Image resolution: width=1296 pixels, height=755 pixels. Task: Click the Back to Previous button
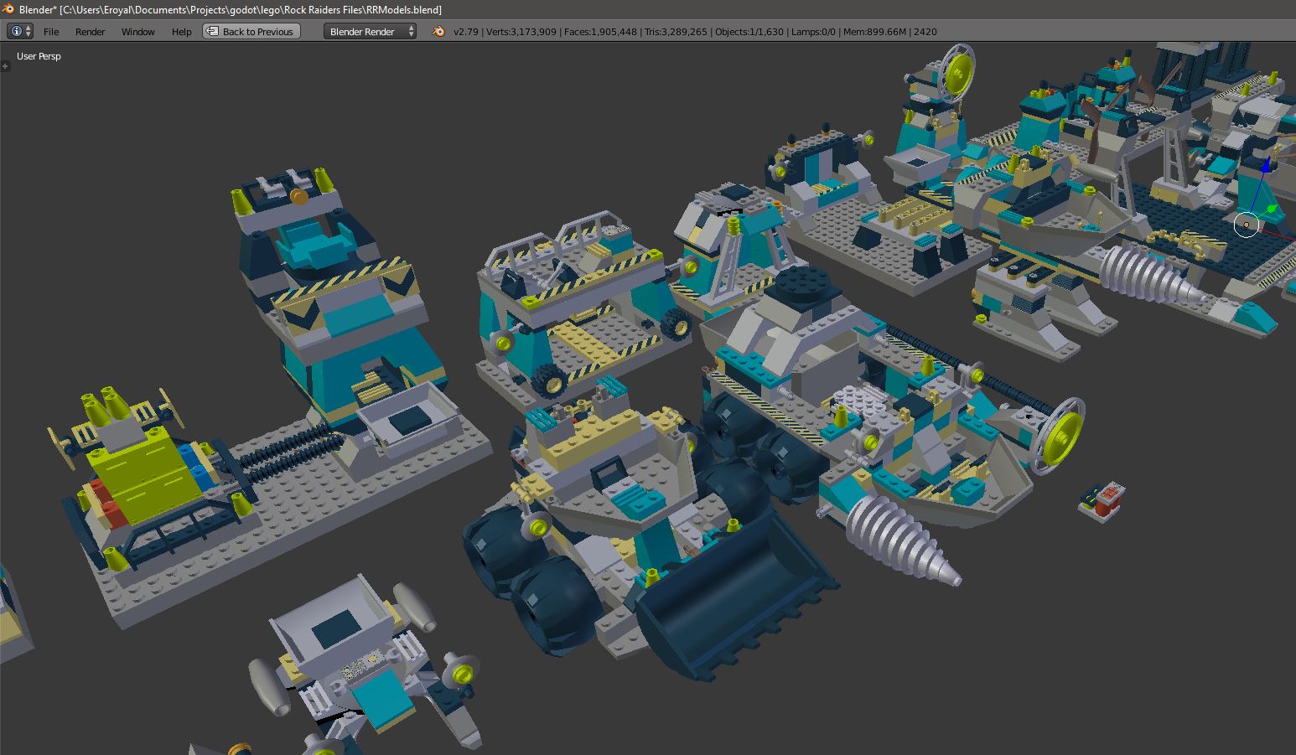pyautogui.click(x=251, y=32)
